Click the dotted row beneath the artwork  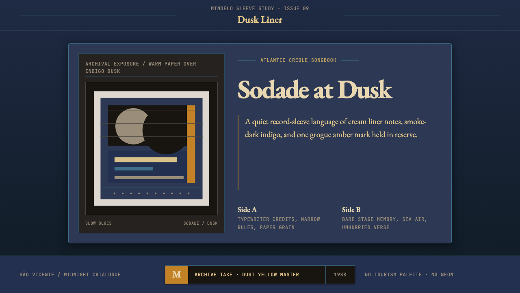click(x=152, y=193)
